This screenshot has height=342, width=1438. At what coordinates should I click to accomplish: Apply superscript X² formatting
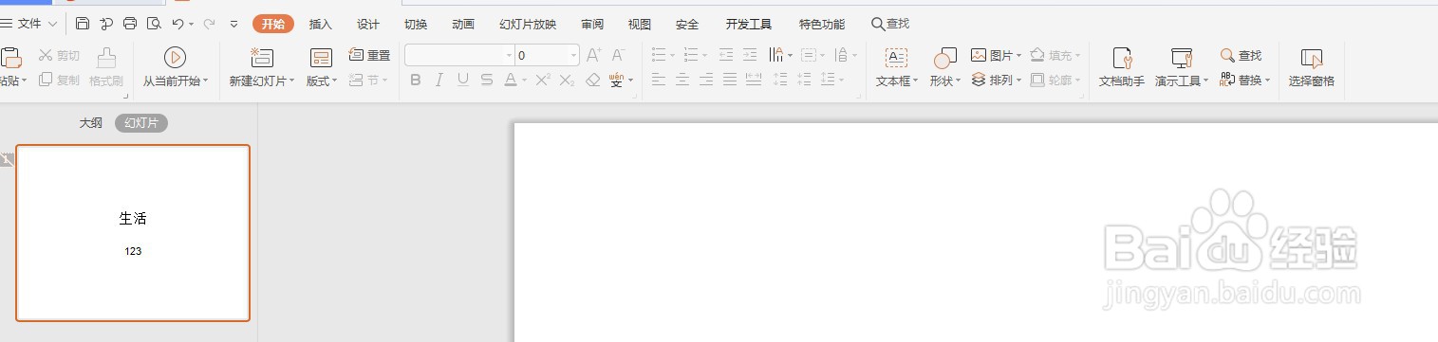(x=543, y=81)
